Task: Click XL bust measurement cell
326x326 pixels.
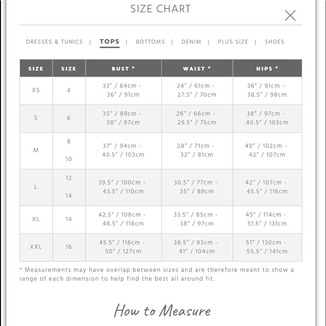Action: tap(124, 219)
